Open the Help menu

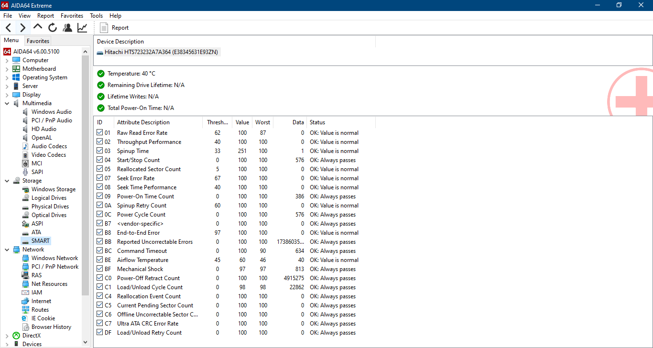(x=115, y=16)
